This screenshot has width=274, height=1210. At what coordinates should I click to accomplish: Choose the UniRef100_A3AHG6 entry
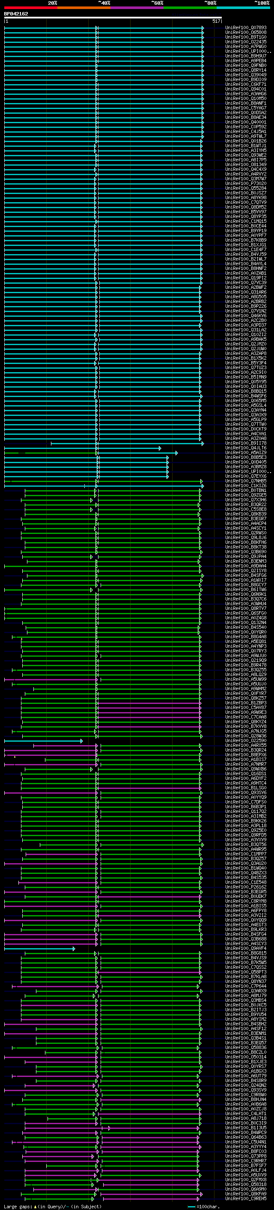coord(246,94)
